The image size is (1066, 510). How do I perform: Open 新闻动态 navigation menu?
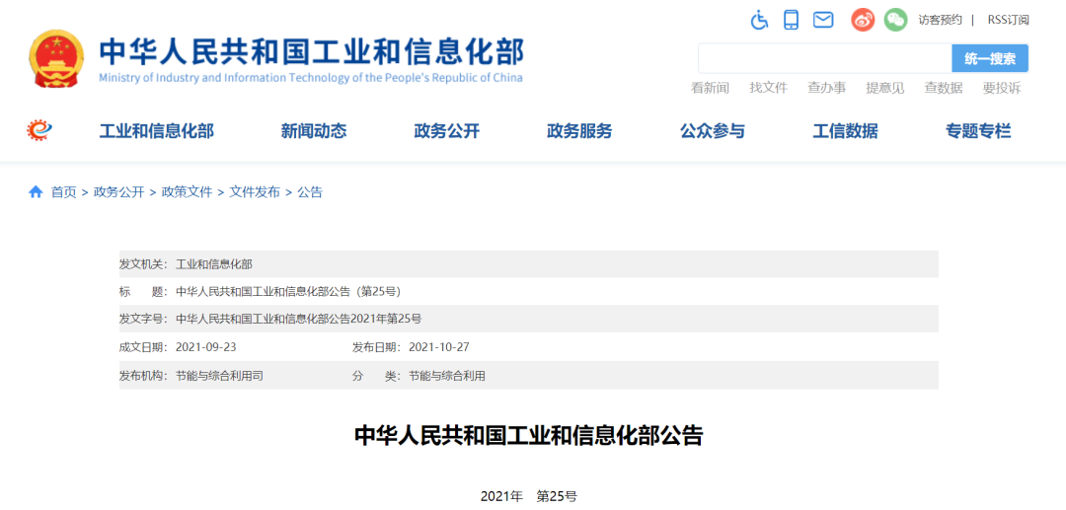coord(314,131)
